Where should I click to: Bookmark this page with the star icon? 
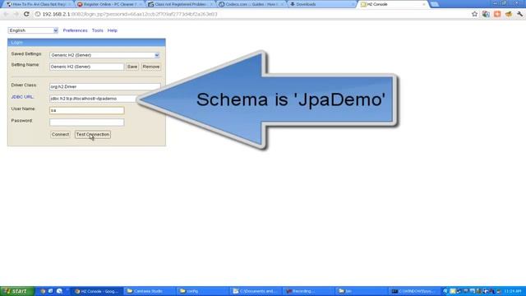pos(474,14)
